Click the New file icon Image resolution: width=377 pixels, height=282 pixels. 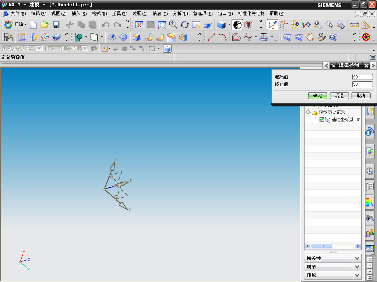coord(33,25)
